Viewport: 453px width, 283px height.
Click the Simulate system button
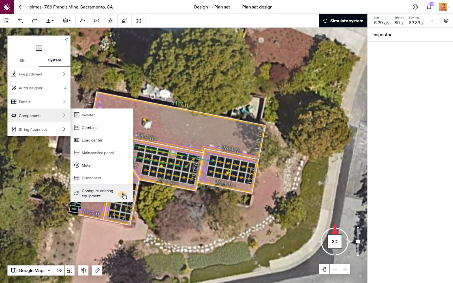click(343, 21)
